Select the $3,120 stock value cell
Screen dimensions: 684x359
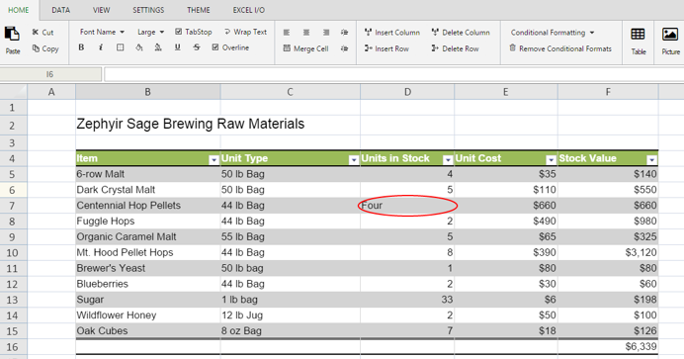click(608, 252)
